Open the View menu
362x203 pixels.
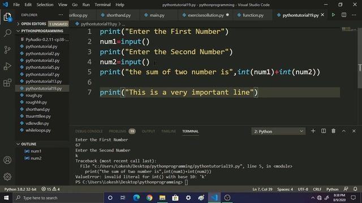point(63,5)
